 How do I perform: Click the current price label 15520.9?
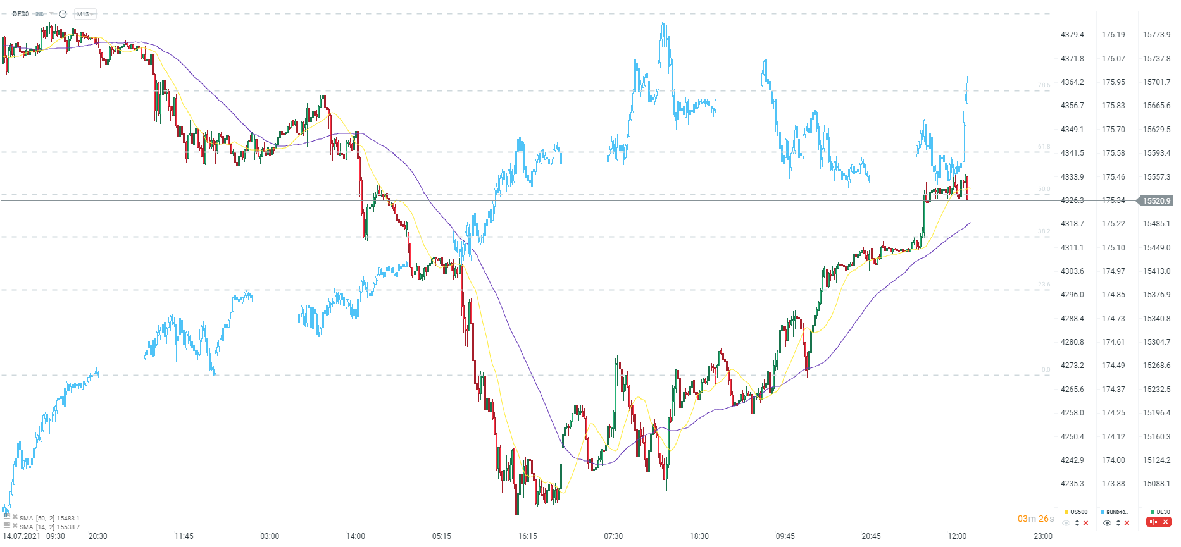coord(1156,201)
